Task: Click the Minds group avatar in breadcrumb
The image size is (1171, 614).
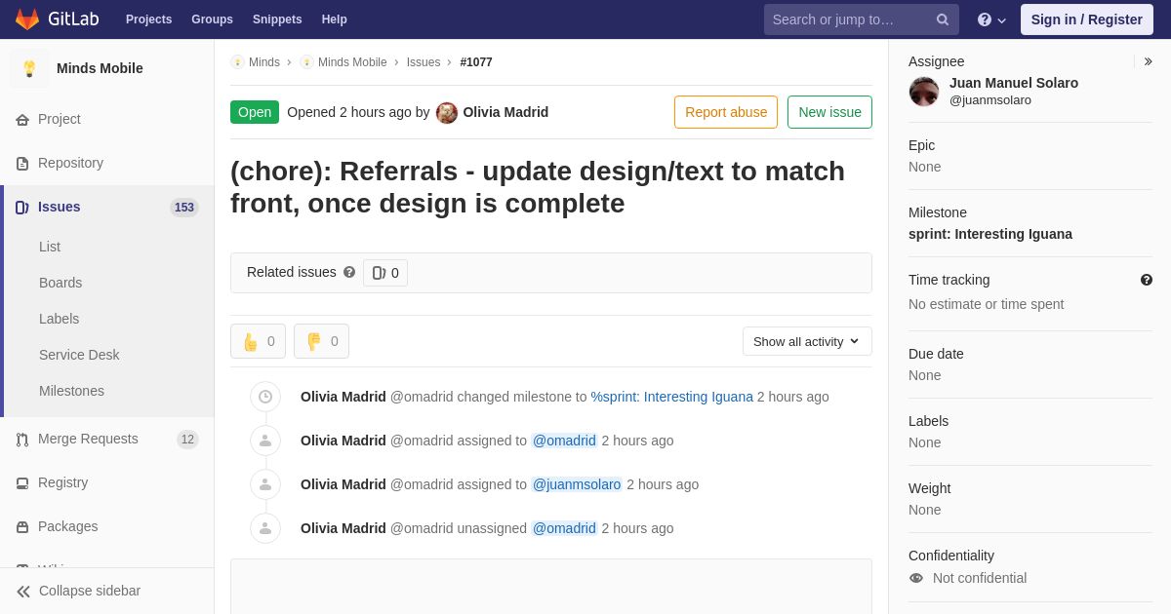Action: [x=237, y=62]
